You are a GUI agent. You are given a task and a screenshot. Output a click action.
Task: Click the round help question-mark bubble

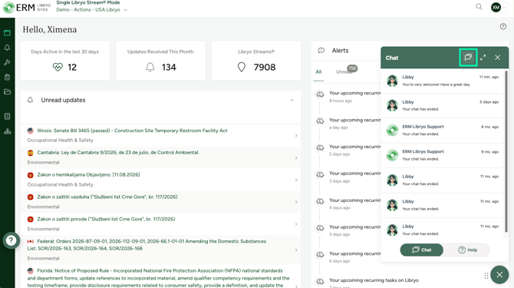point(11,240)
